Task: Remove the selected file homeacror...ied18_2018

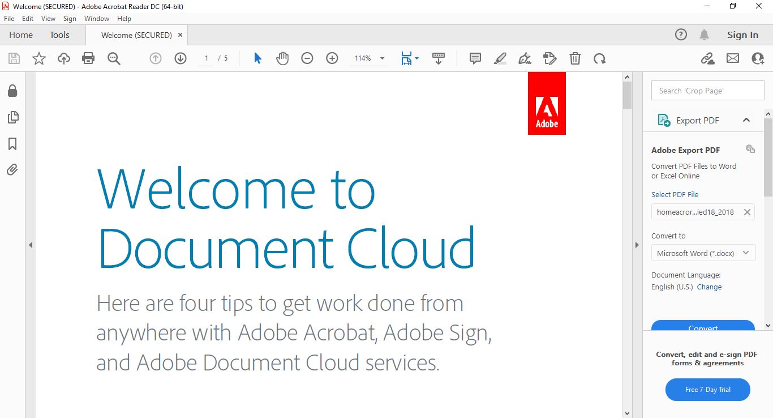Action: (x=747, y=212)
